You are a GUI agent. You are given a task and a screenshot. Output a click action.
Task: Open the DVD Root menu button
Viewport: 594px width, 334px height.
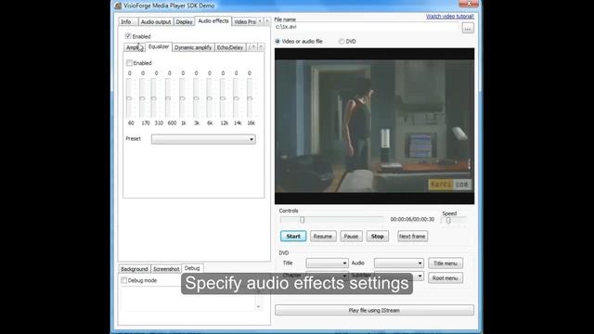point(445,278)
